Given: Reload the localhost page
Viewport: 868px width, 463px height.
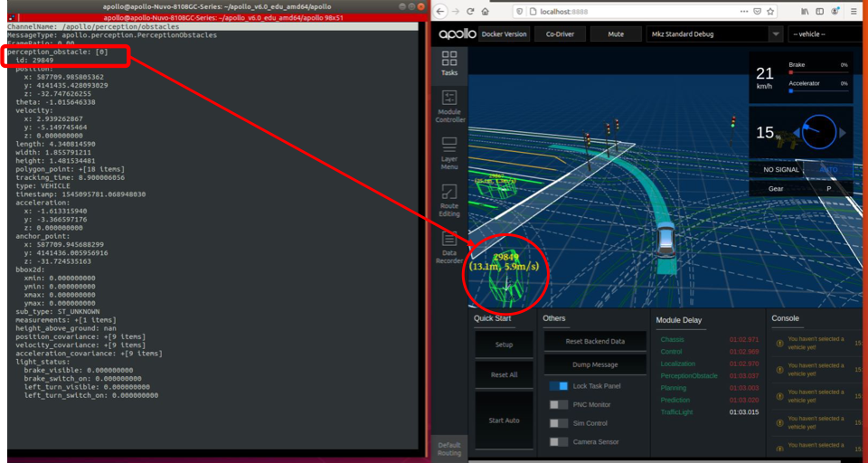Looking at the screenshot, I should (x=470, y=11).
